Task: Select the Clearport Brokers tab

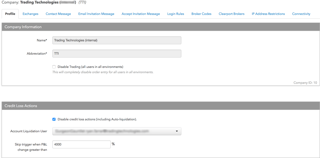Action: coord(232,14)
